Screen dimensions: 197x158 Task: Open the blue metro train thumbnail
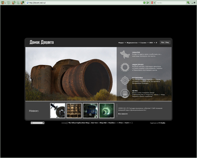(x=90, y=111)
